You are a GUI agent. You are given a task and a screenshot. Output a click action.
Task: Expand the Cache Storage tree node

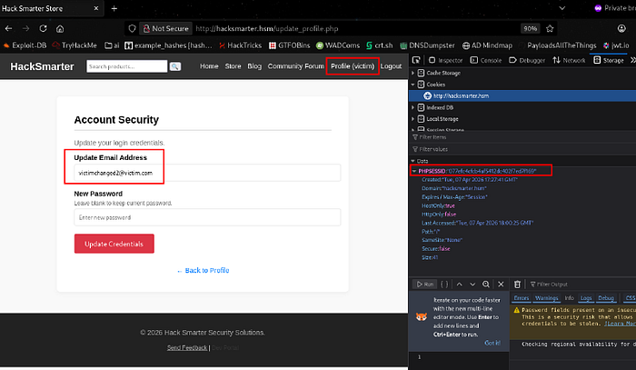pos(412,73)
